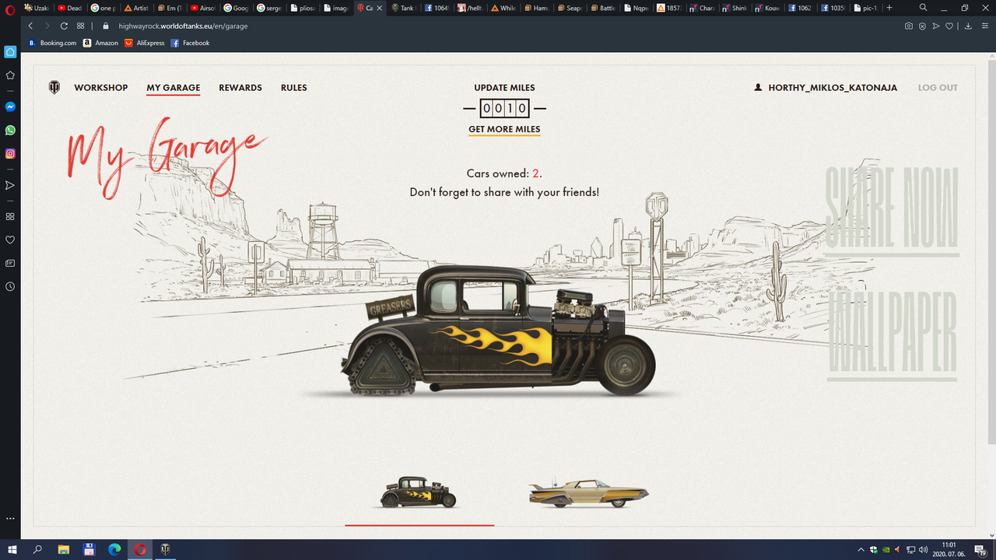The height and width of the screenshot is (560, 996).
Task: Select gold lowrider car thumbnail
Action: point(588,493)
